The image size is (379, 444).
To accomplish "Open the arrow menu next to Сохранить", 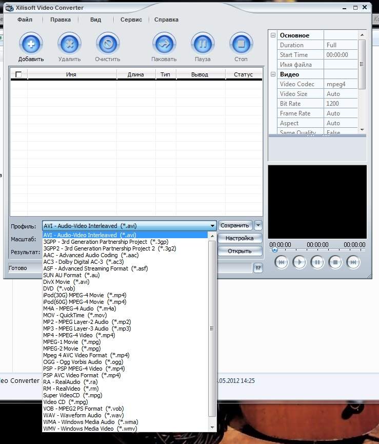I will 258,226.
